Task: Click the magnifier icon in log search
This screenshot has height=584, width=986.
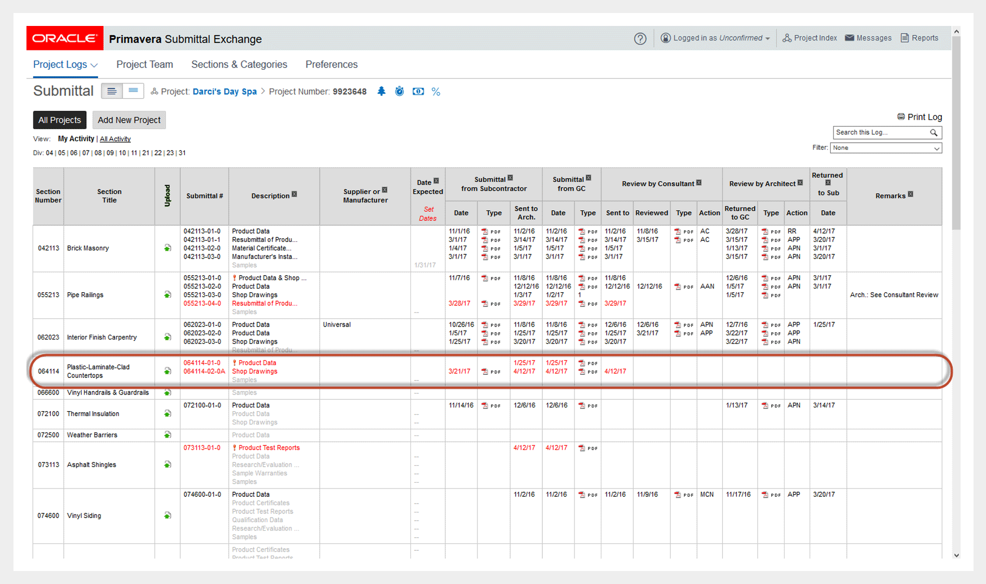Action: pyautogui.click(x=934, y=133)
